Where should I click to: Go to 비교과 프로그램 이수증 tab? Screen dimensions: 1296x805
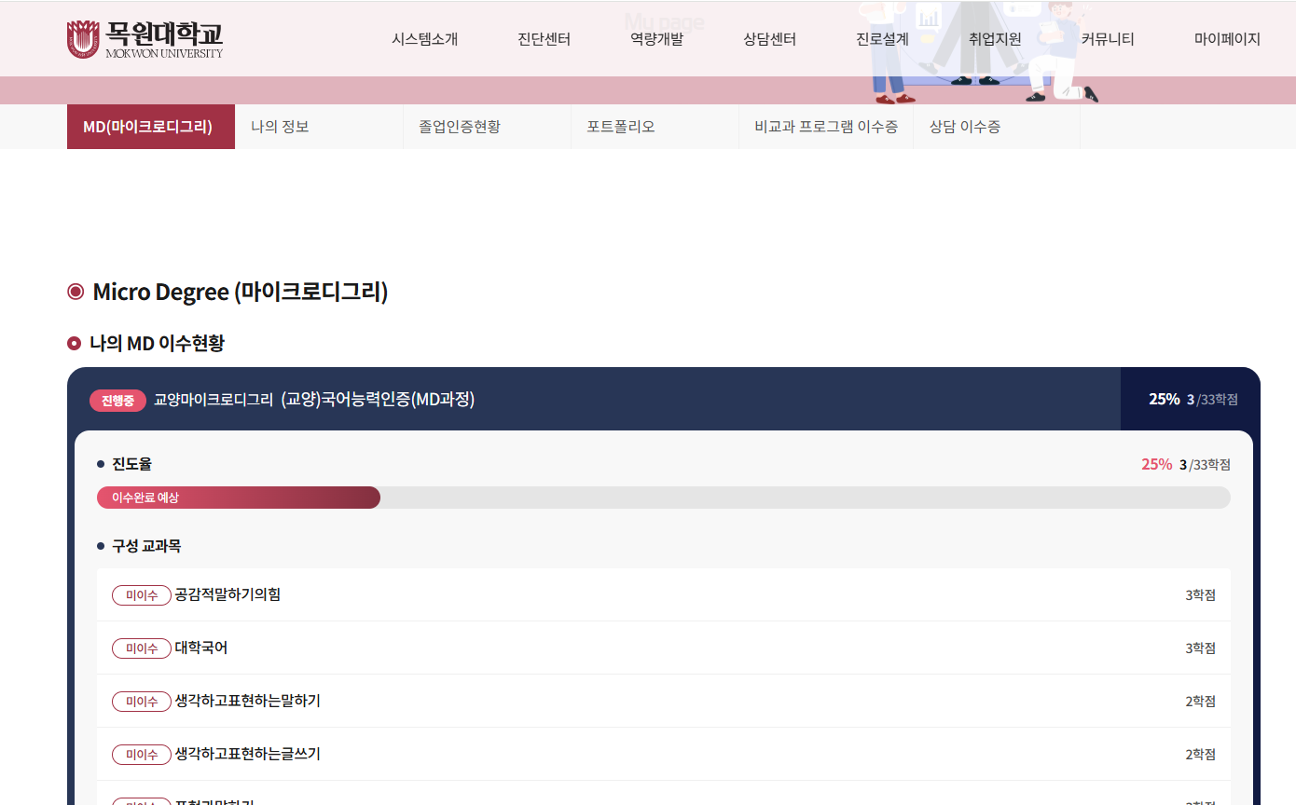click(826, 127)
